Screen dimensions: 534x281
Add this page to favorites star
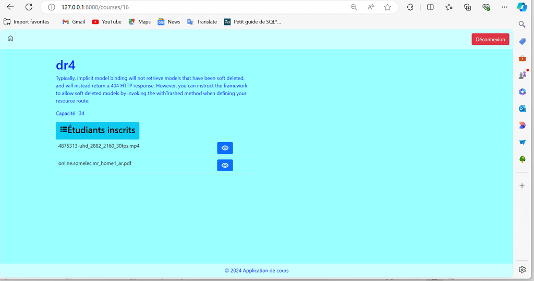(x=387, y=7)
